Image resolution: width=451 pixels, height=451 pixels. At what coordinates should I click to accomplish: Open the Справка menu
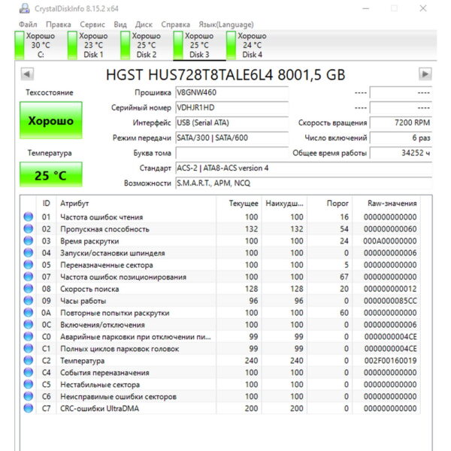175,25
